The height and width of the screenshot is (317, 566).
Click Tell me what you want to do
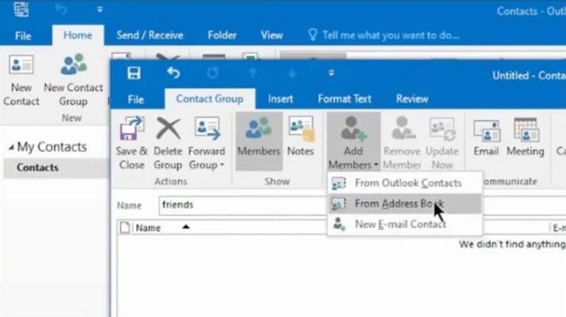[x=383, y=36]
